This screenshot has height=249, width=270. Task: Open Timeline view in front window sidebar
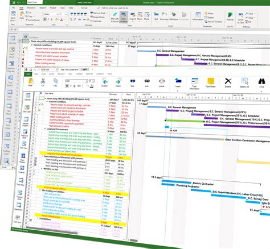22,169
